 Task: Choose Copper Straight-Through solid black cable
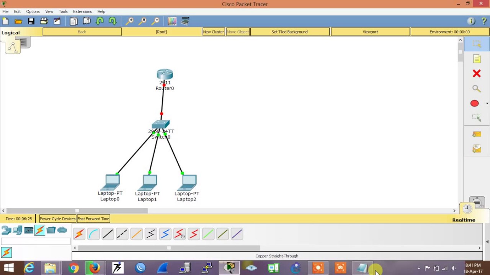[108, 234]
